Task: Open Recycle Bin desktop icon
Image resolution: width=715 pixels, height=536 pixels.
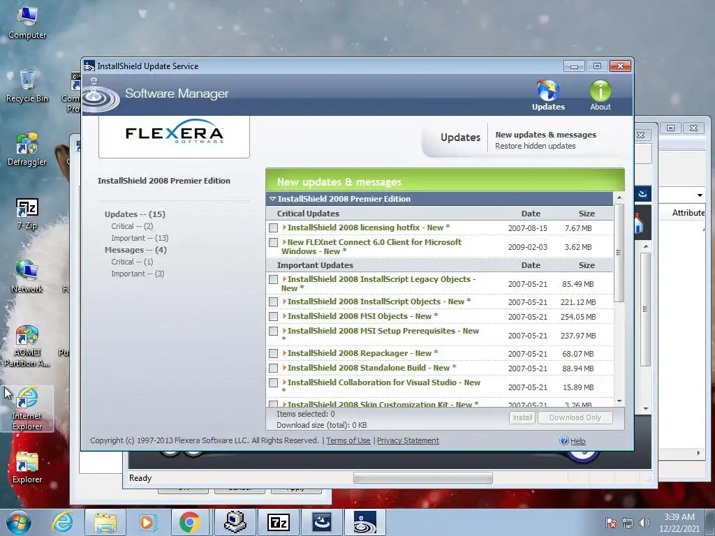Action: pos(27,85)
